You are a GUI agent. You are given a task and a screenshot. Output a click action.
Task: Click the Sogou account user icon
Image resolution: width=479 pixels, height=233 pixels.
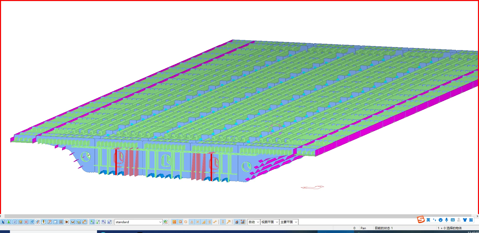pos(459,220)
